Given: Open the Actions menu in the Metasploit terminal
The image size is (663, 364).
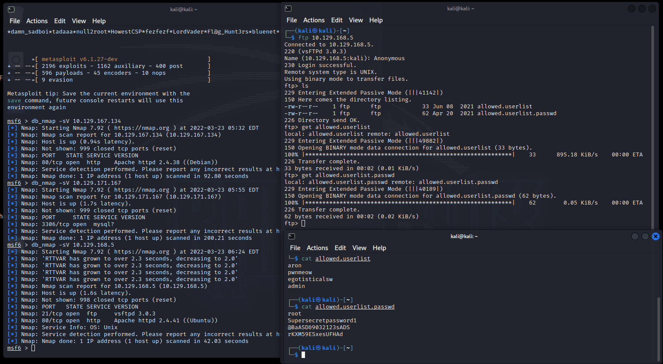Looking at the screenshot, I should click(37, 21).
